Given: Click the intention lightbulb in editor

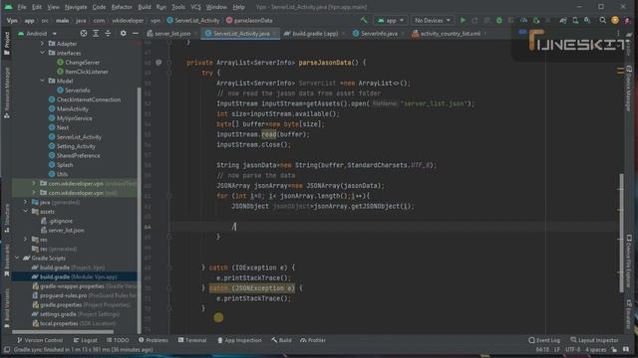Looking at the screenshot, I should point(218,317).
